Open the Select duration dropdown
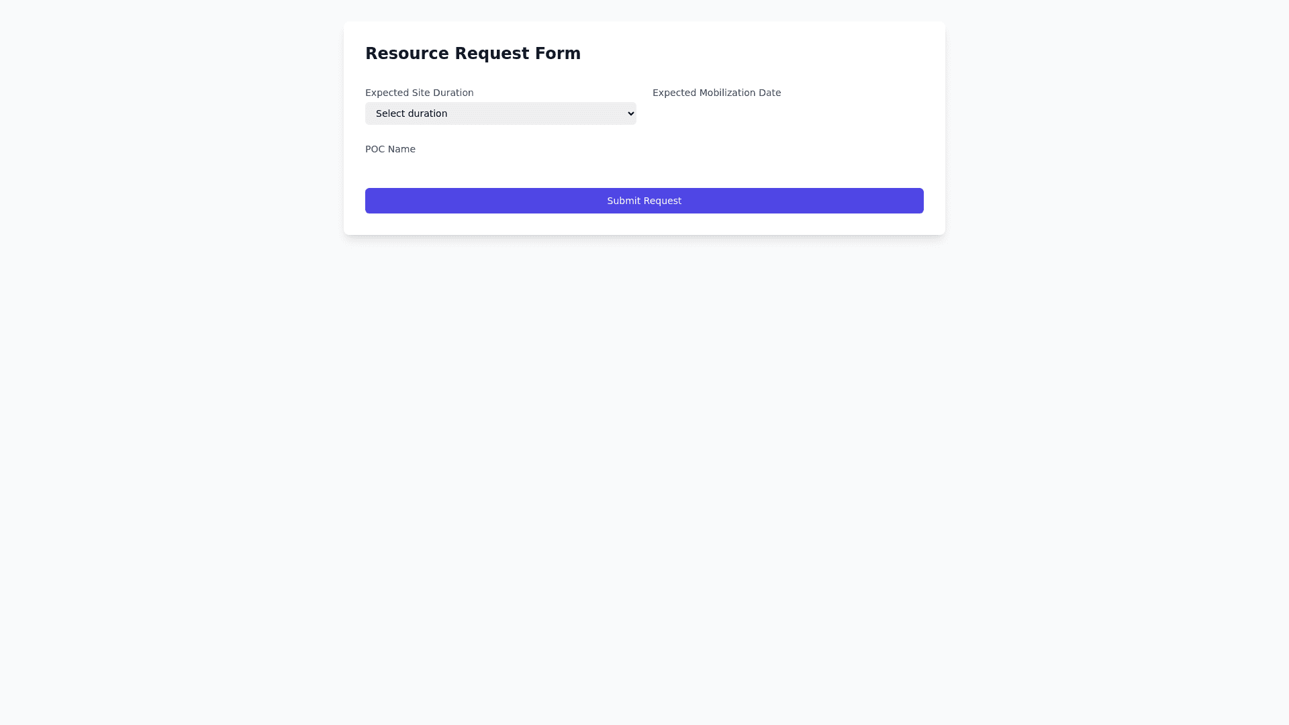Screen dimensions: 1289x725 click(x=500, y=113)
